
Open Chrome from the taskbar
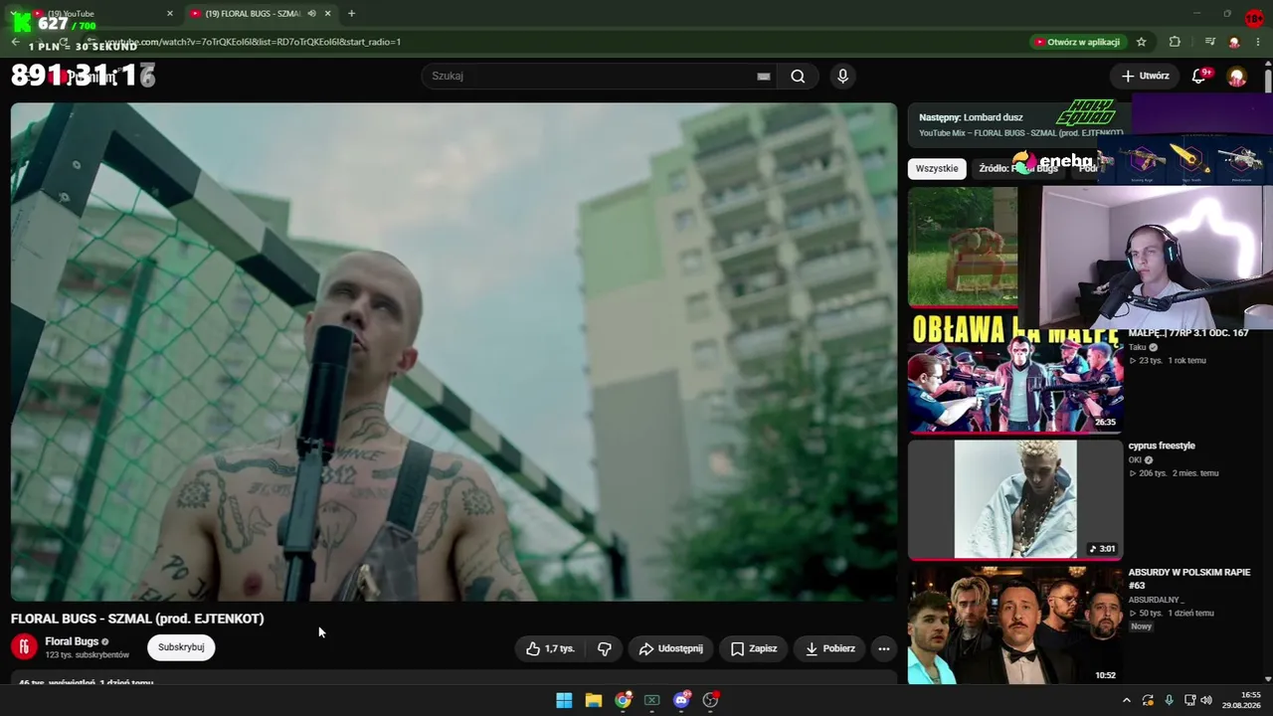pyautogui.click(x=623, y=700)
